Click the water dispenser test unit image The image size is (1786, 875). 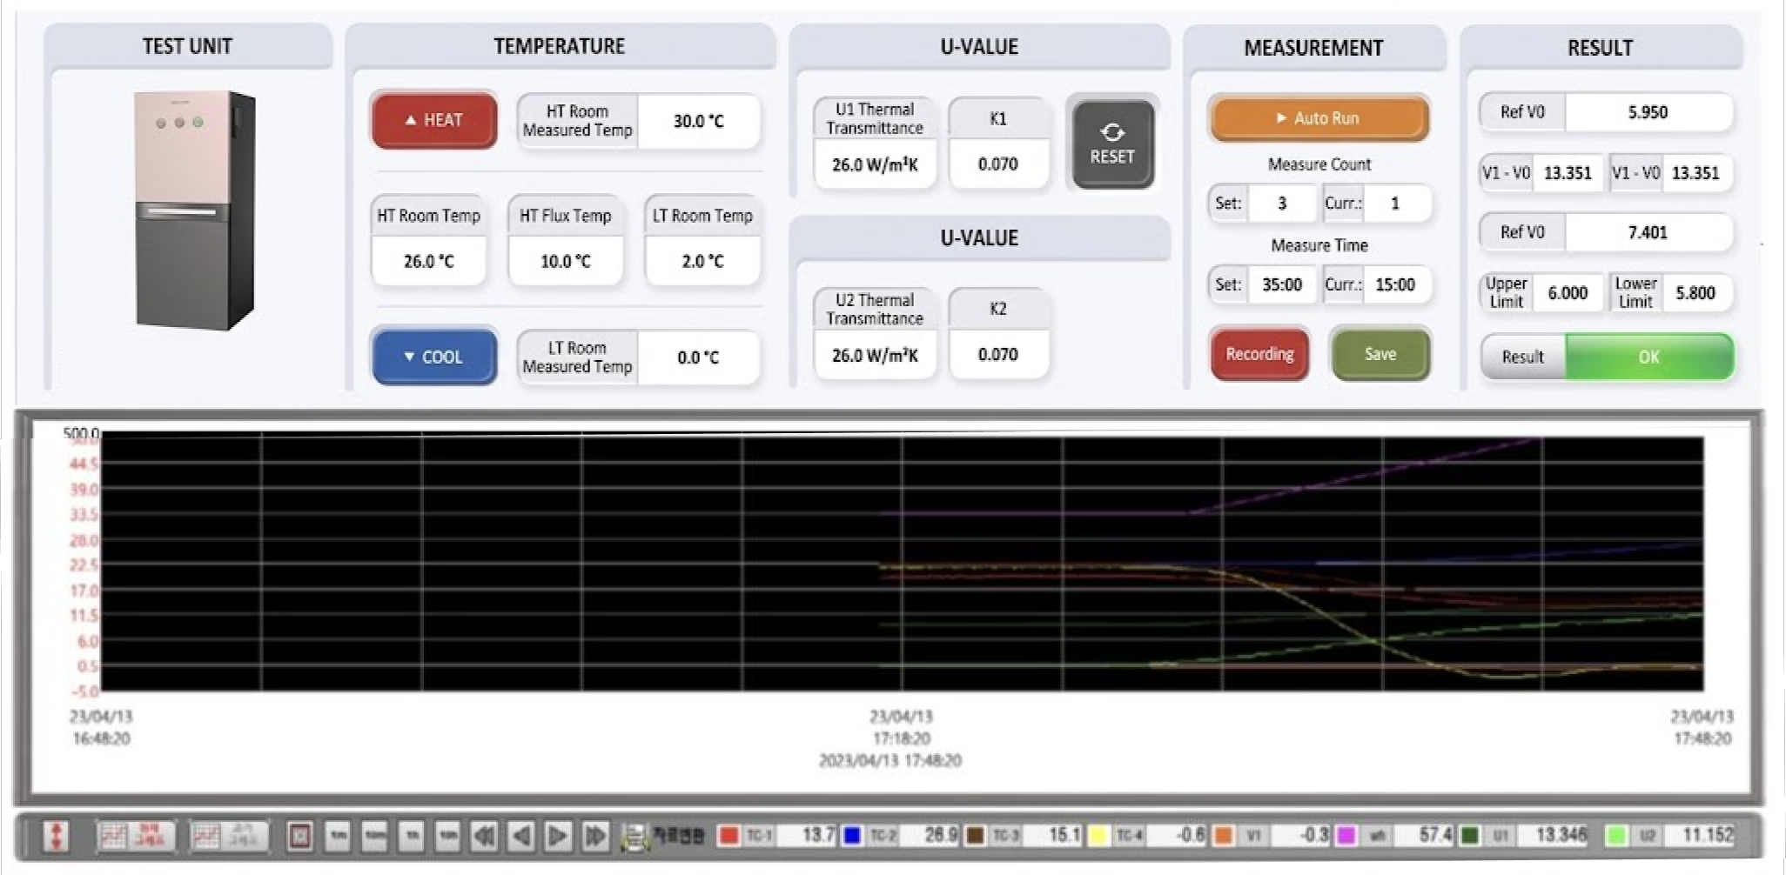click(195, 210)
